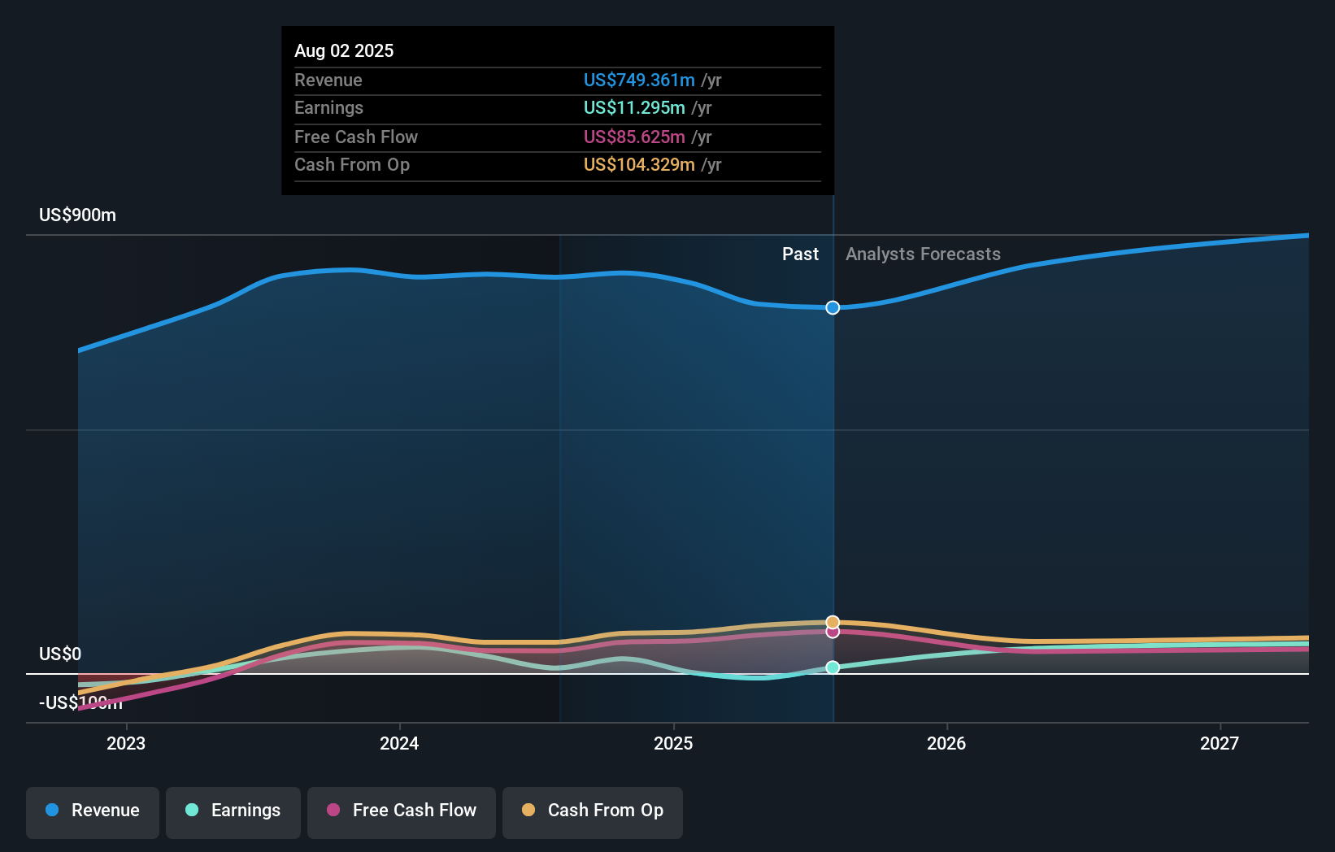Toggle the Revenue series visibility

(x=92, y=811)
